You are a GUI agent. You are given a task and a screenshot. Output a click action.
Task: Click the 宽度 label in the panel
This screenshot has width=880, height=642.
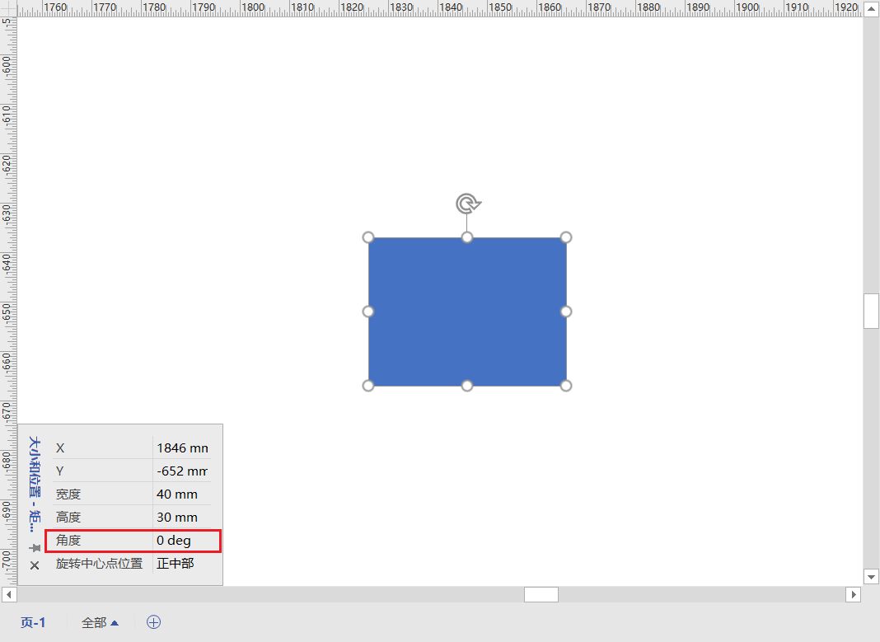tap(68, 494)
